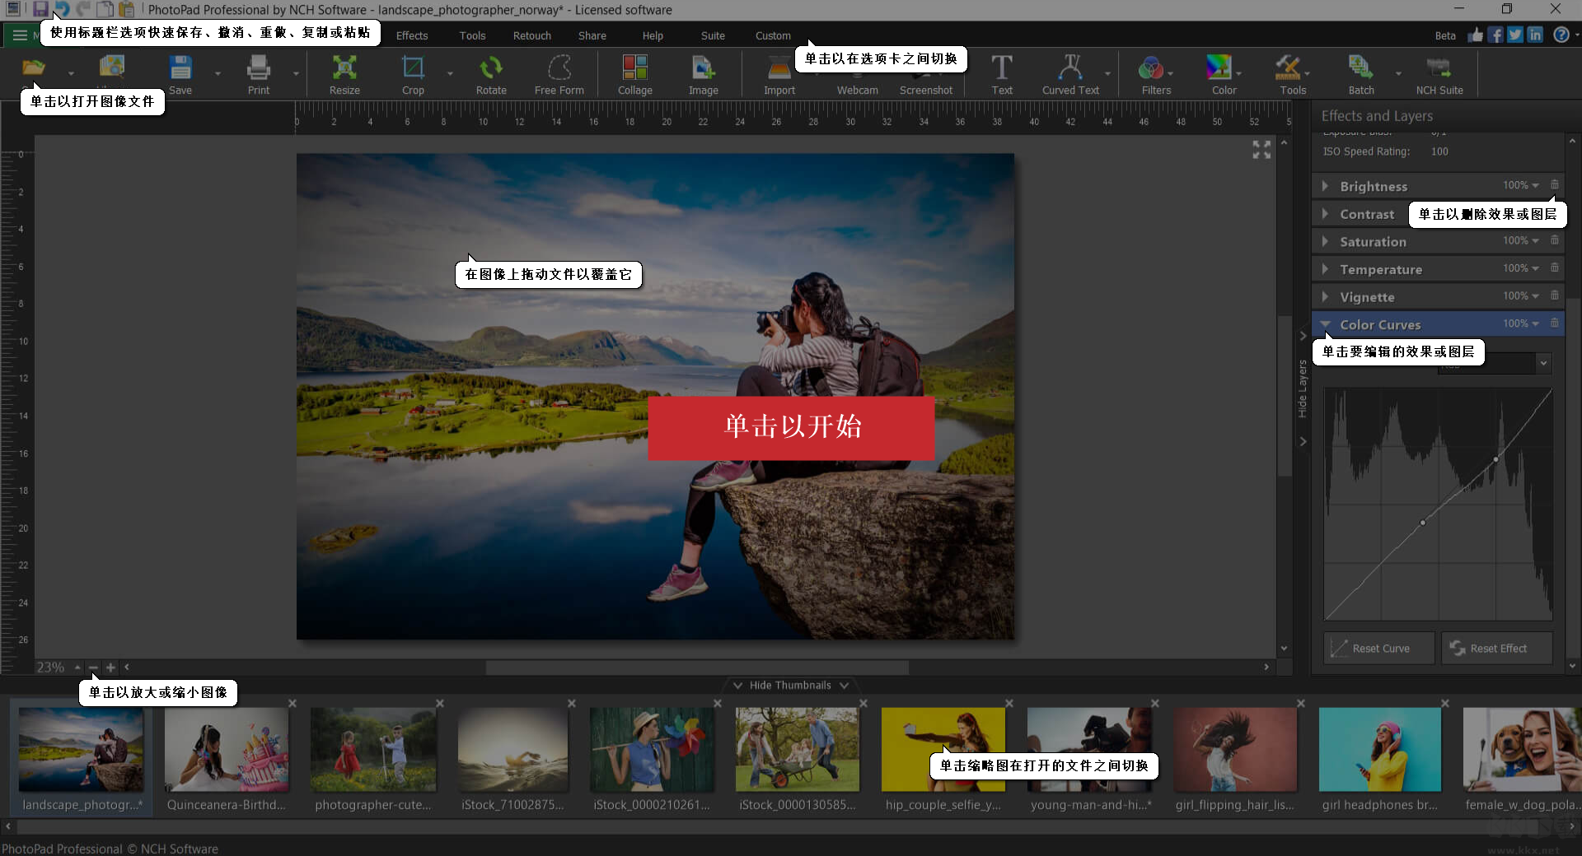Open the Batch tool
This screenshot has width=1582, height=856.
(x=1361, y=74)
